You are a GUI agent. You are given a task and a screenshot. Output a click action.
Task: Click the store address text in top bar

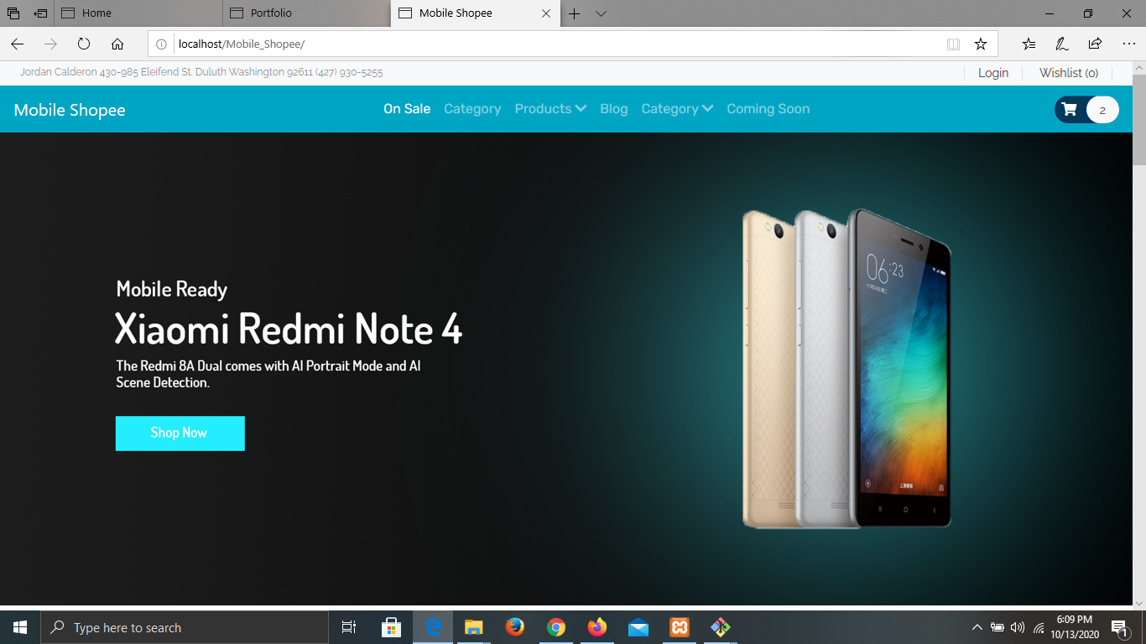click(x=201, y=73)
